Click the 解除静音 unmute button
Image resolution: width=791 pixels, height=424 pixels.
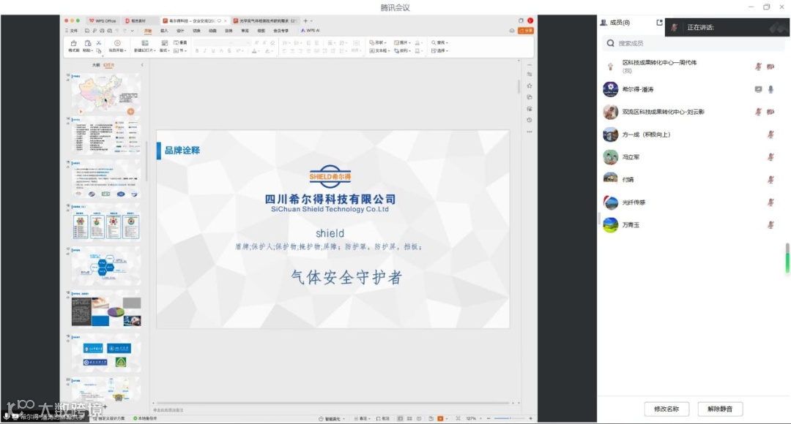click(x=720, y=409)
